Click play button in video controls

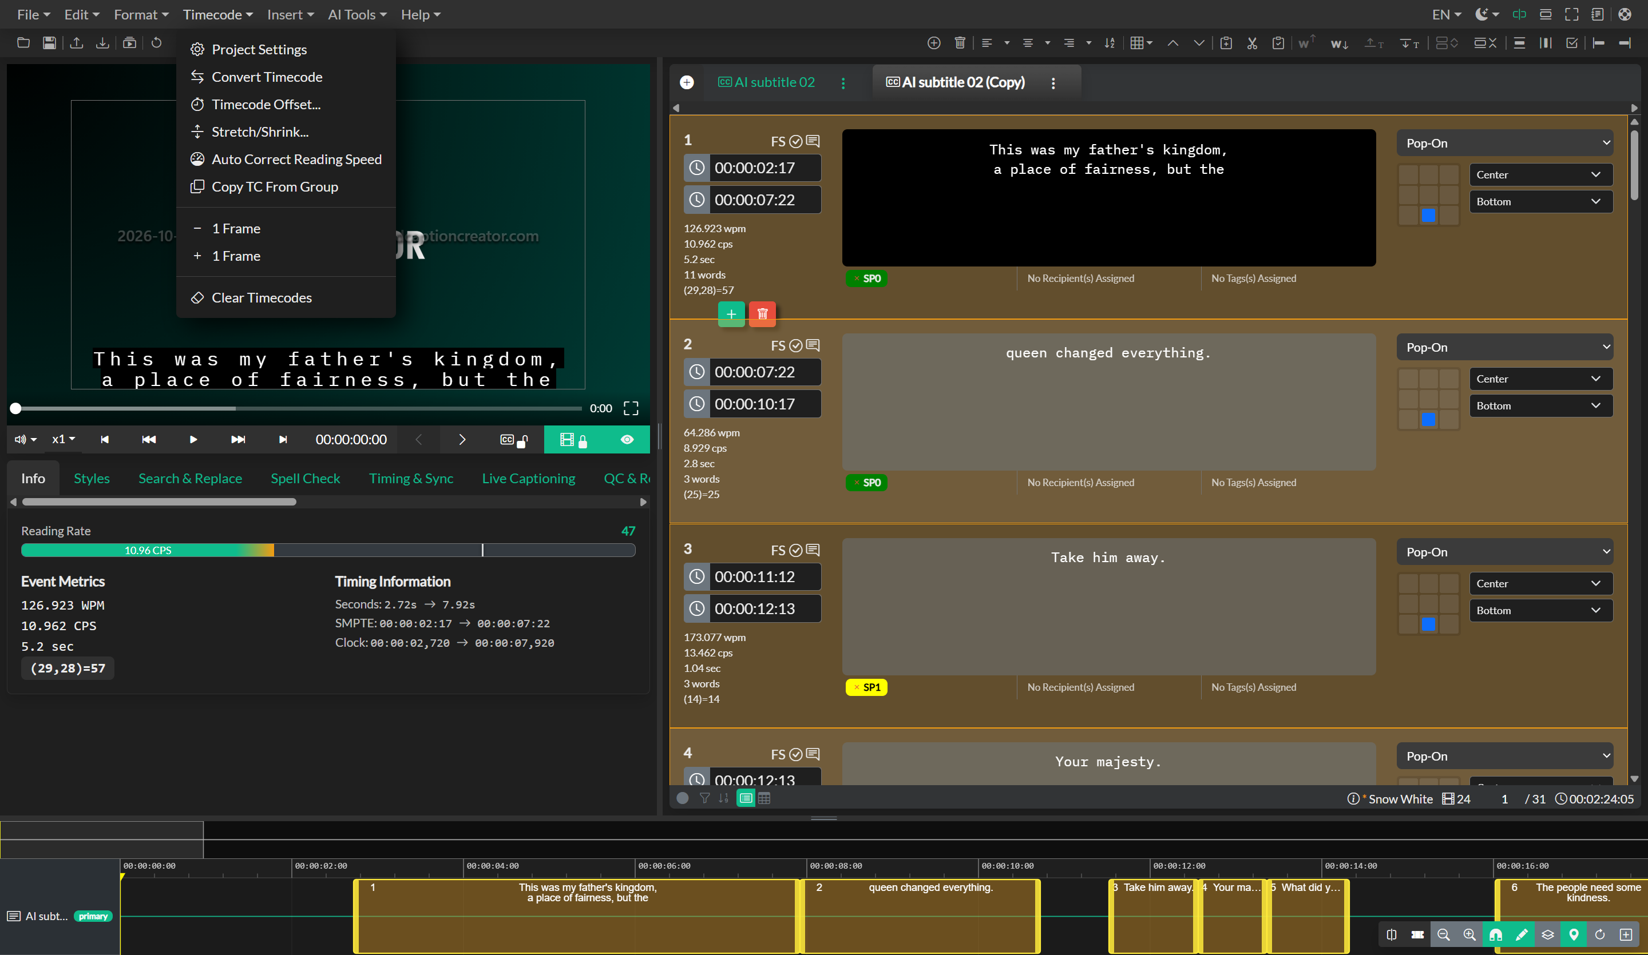tap(193, 440)
